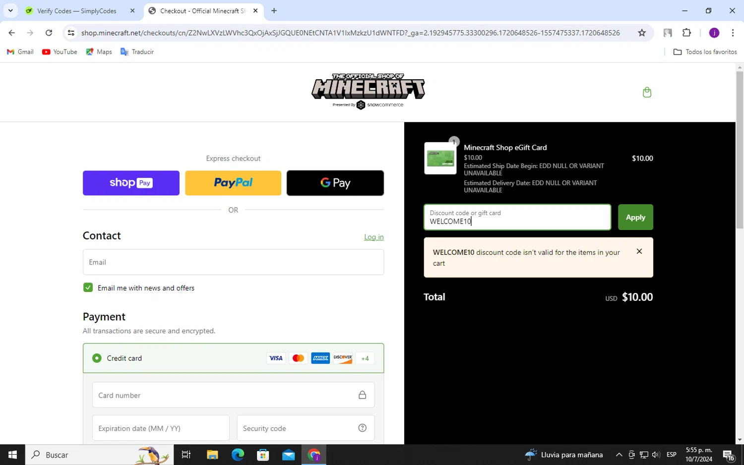Click the eGift Card product thumbnail
This screenshot has height=465, width=744.
pyautogui.click(x=440, y=158)
